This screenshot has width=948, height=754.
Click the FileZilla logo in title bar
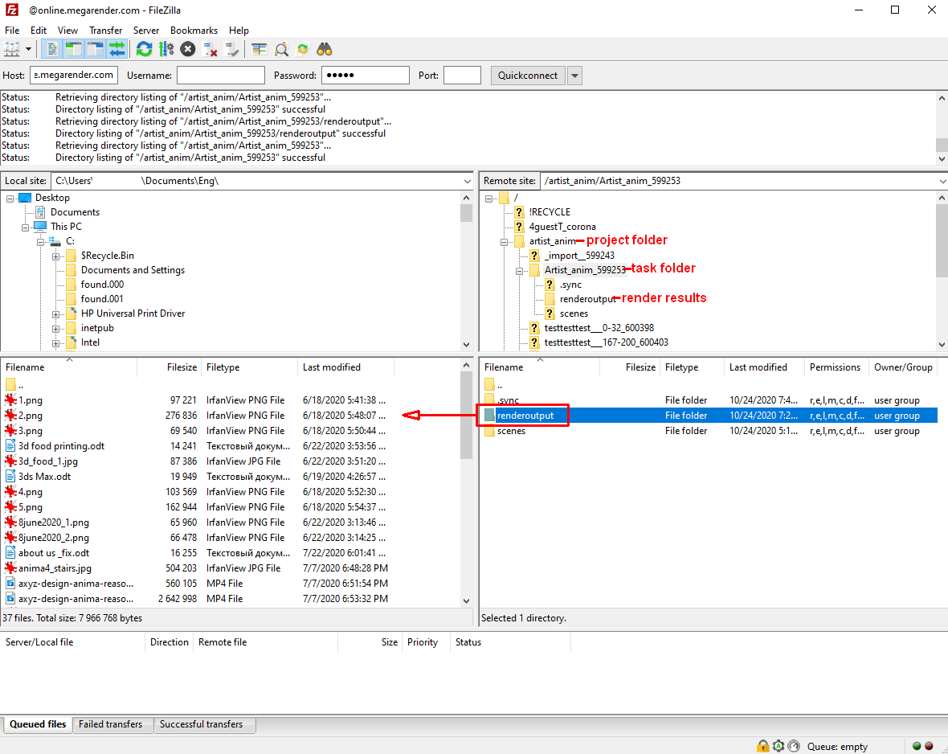tap(11, 10)
